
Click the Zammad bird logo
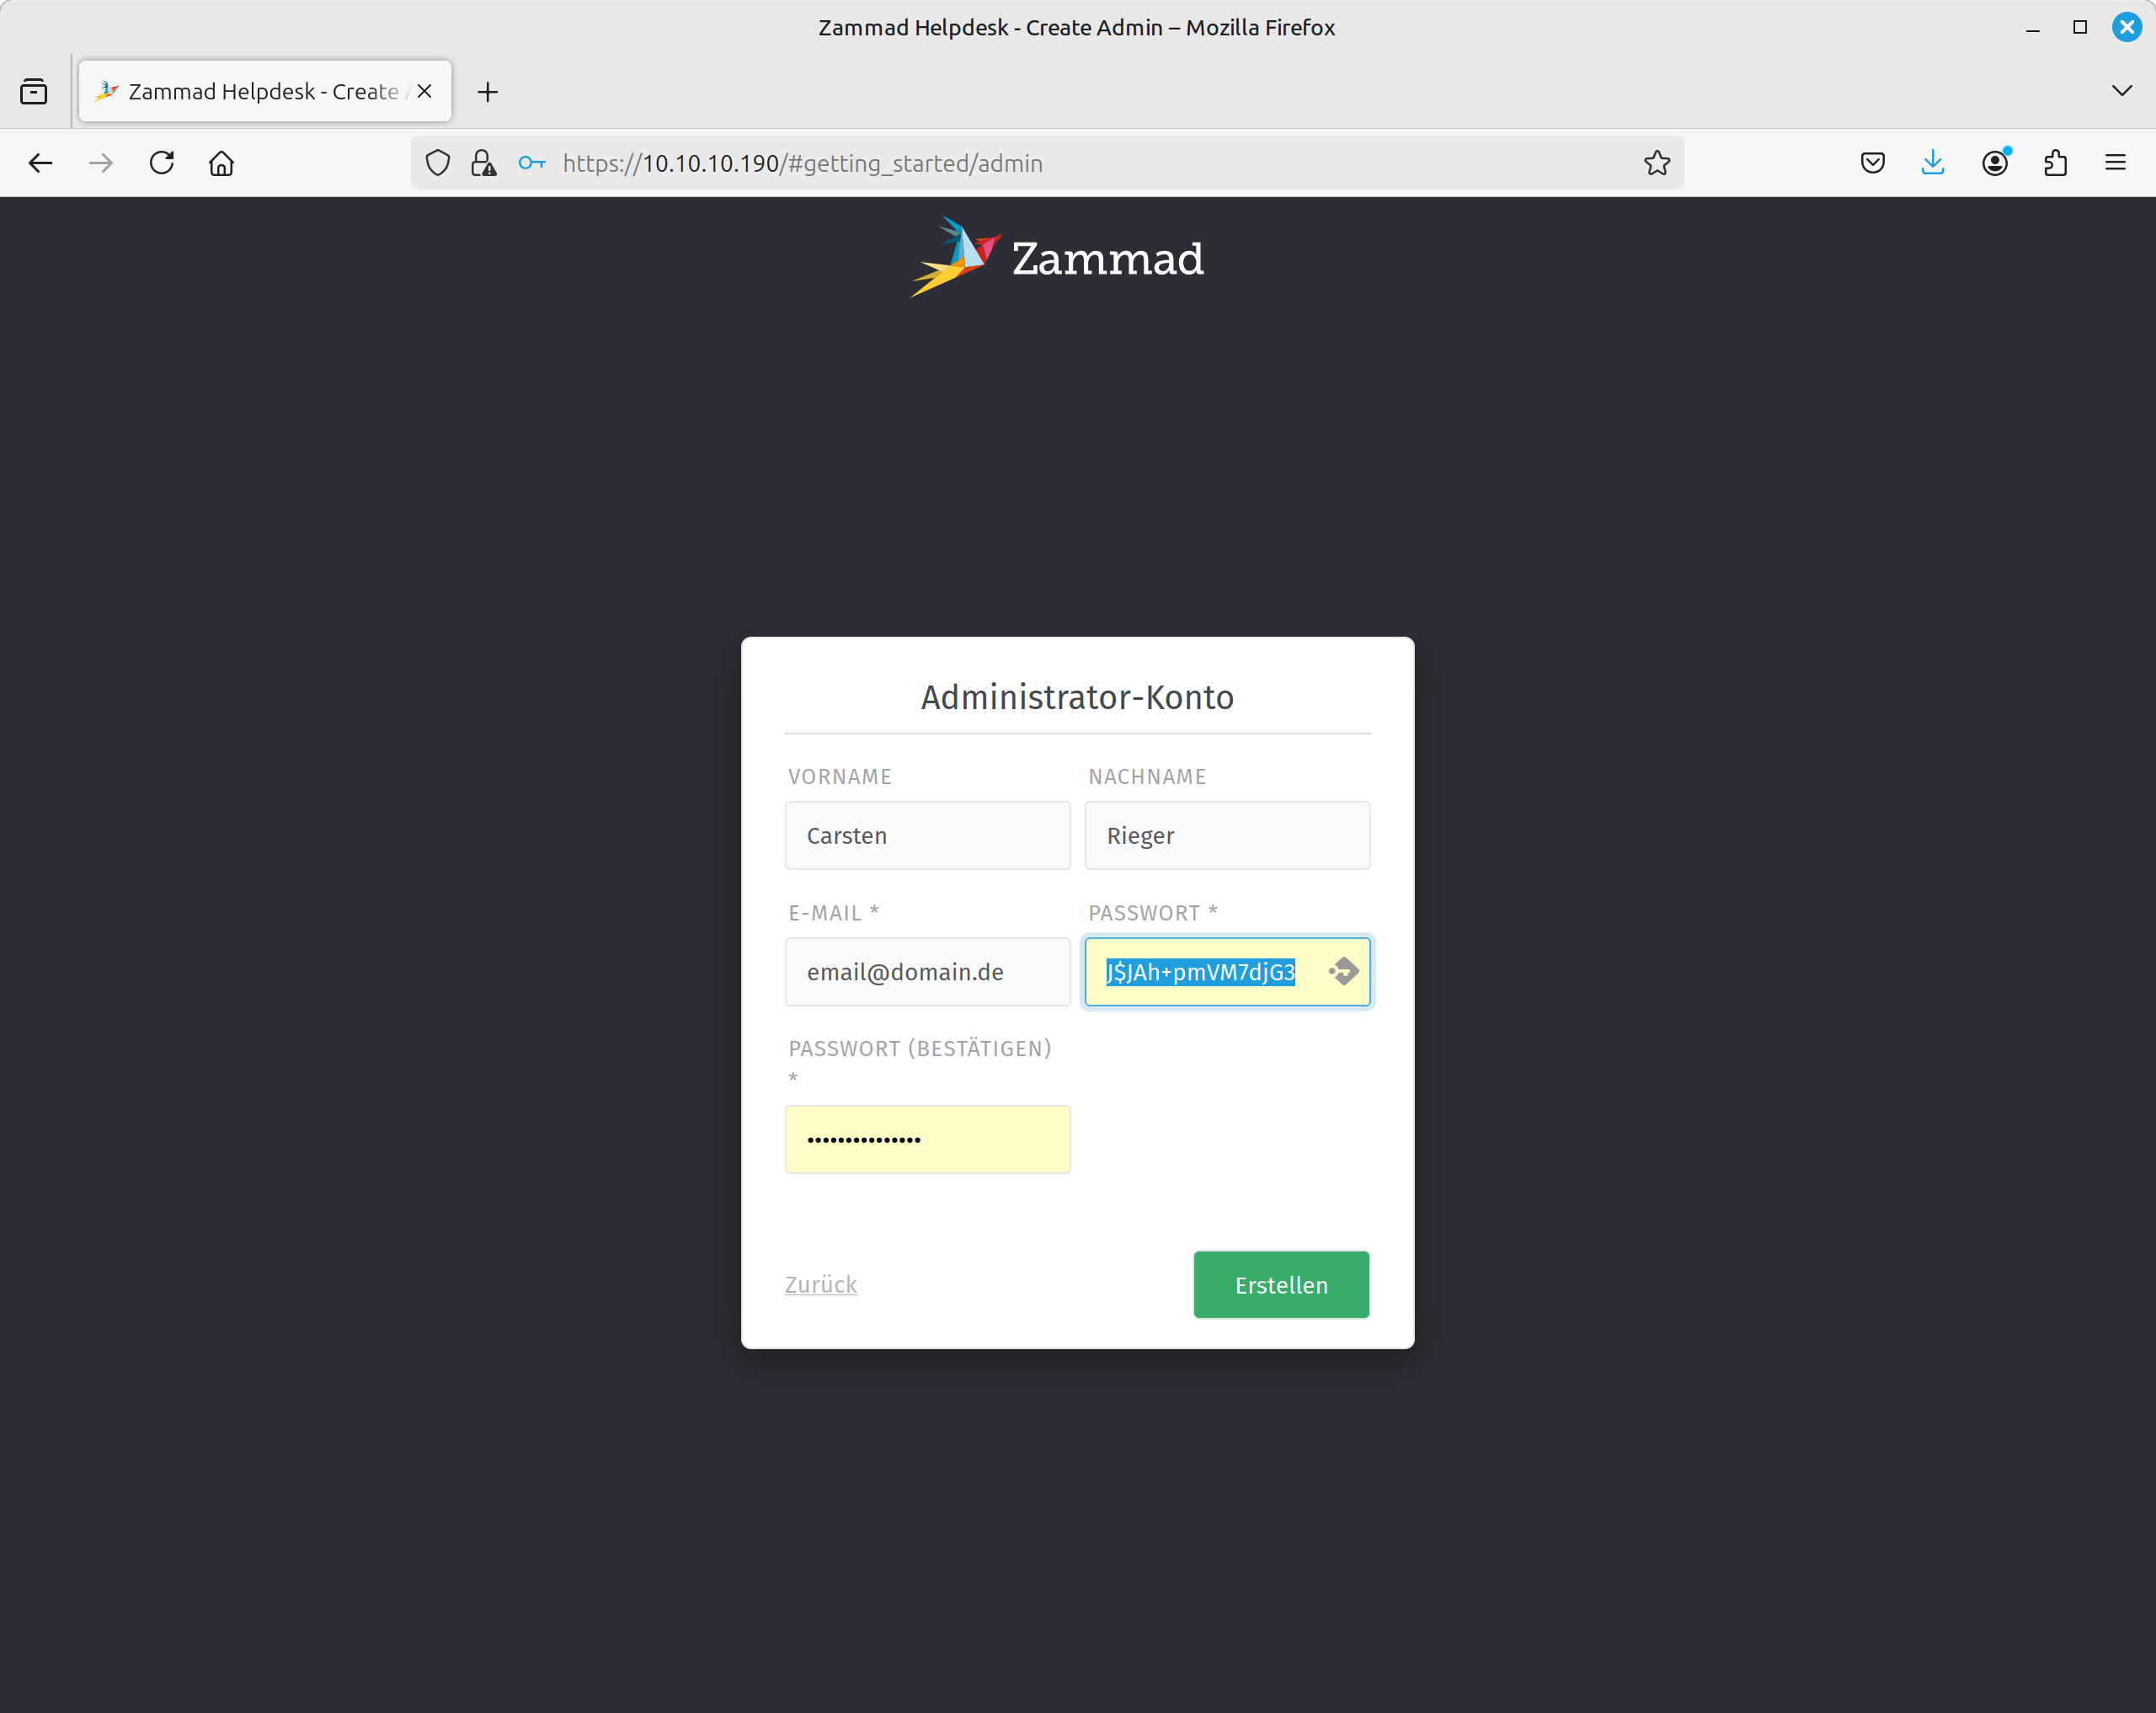coord(955,257)
